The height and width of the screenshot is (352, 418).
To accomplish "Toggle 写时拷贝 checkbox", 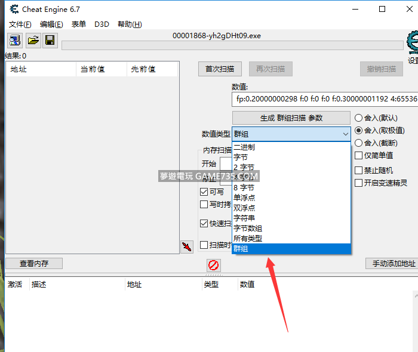I will (204, 205).
